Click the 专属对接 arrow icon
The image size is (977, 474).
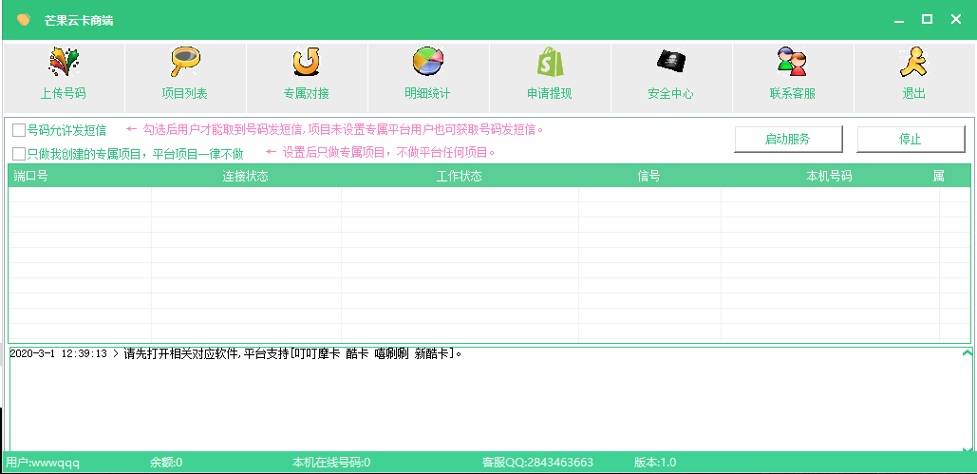click(307, 63)
